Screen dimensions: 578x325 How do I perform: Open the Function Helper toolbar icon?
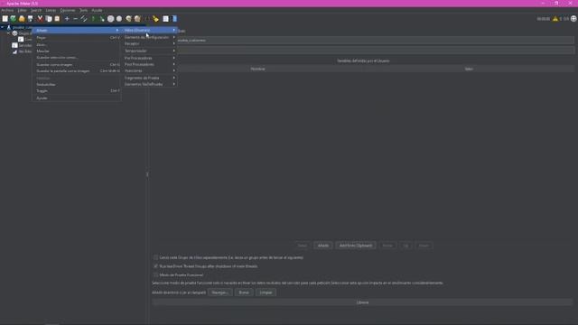(x=166, y=18)
